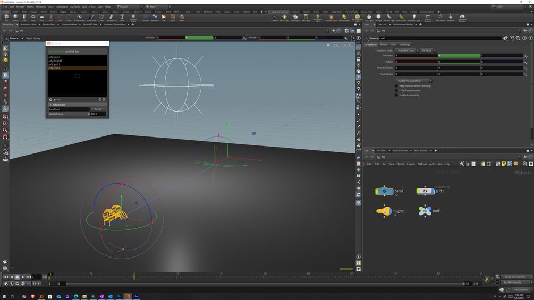Open rotation order Rx Ry Rz dropdown
Viewport: 534px width, 300px height.
pos(428,50)
